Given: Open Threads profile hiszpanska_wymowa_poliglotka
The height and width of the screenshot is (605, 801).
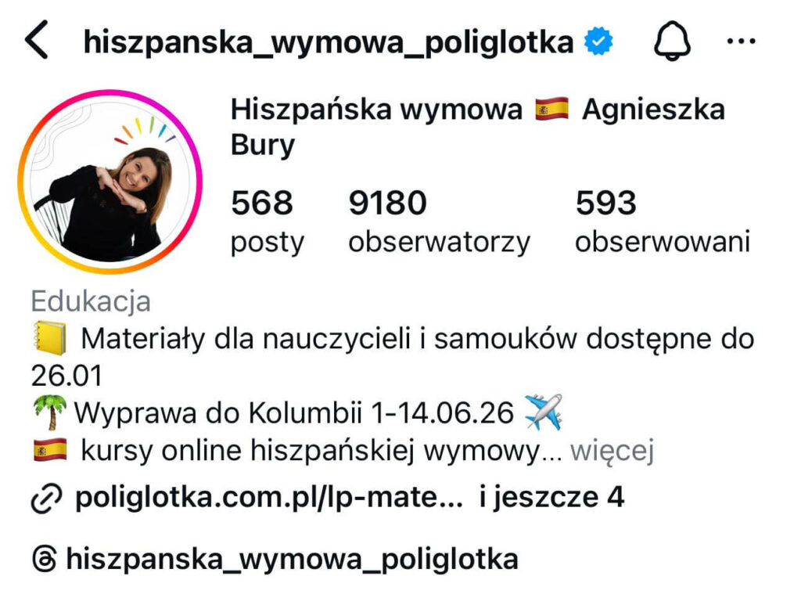Looking at the screenshot, I should pyautogui.click(x=292, y=559).
